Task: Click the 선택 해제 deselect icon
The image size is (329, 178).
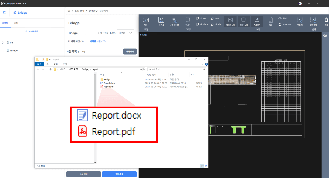Action: [x=313, y=20]
